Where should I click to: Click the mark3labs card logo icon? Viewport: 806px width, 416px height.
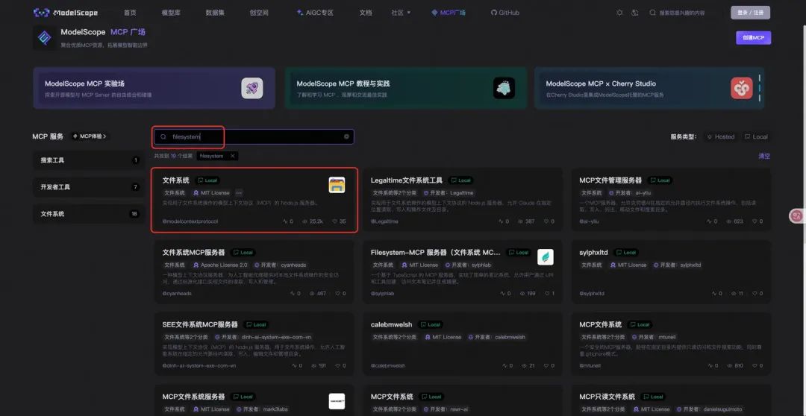coord(337,401)
